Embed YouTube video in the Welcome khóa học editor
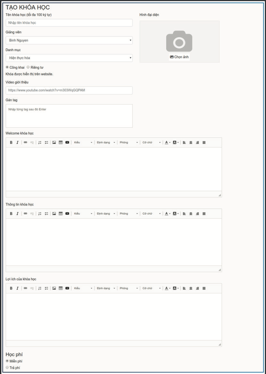Viewport: 266px width, 374px height. click(67, 142)
